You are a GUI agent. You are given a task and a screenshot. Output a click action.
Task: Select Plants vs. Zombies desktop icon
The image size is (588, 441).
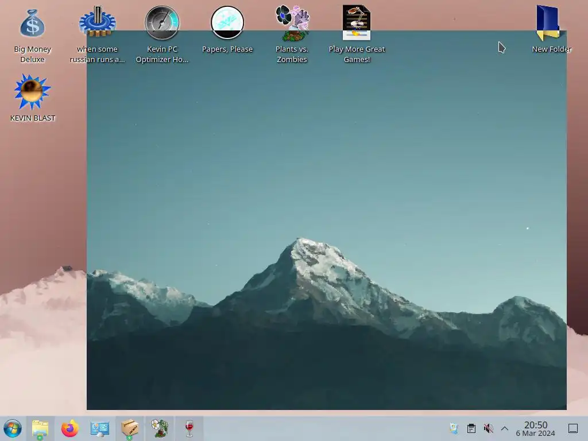click(x=292, y=23)
